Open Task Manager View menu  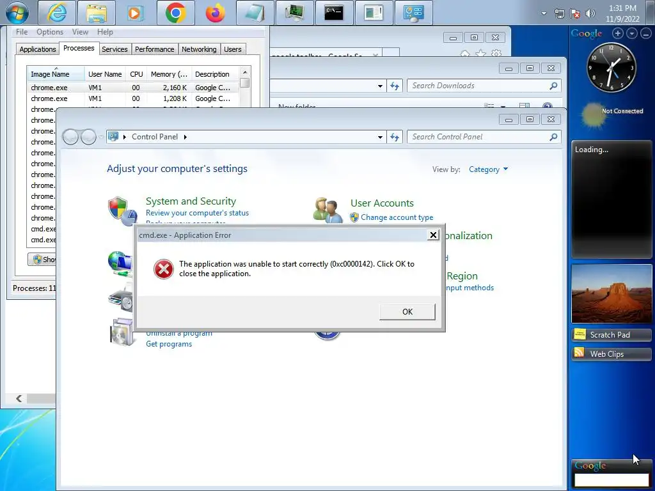[x=80, y=32]
